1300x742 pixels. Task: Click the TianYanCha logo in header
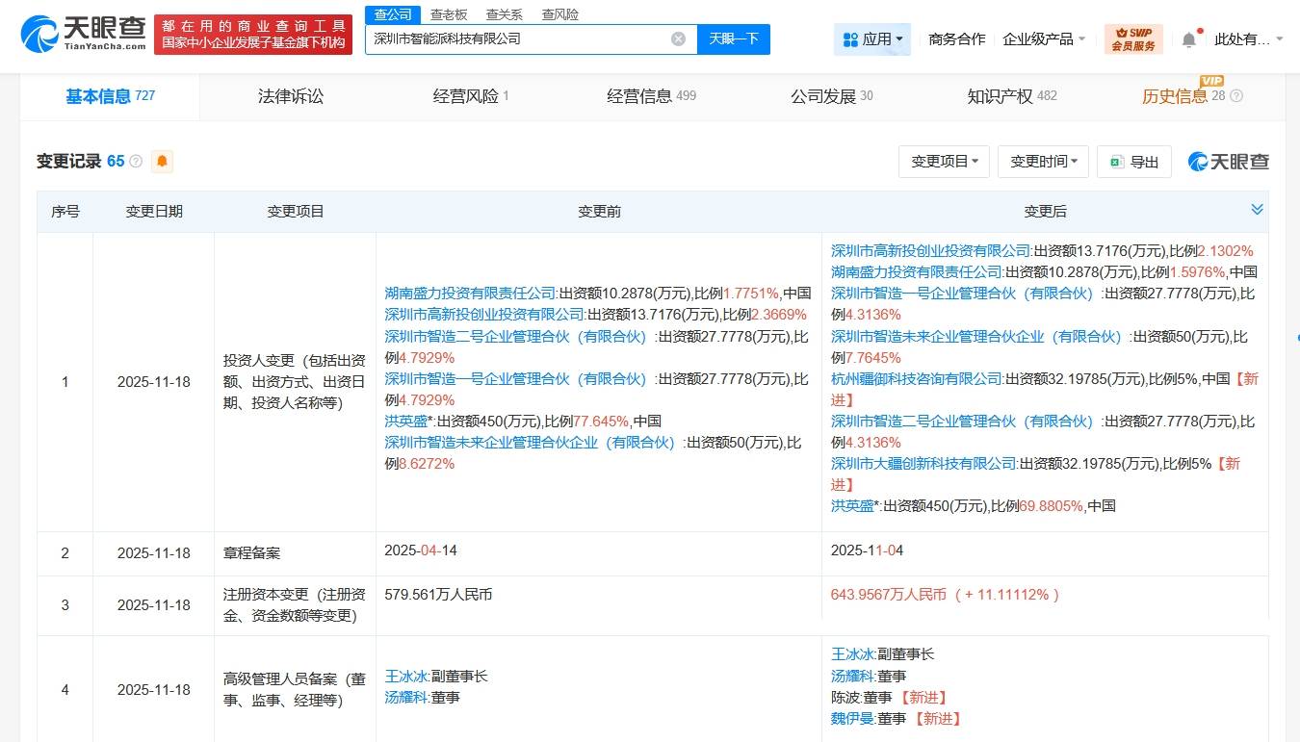tap(82, 34)
